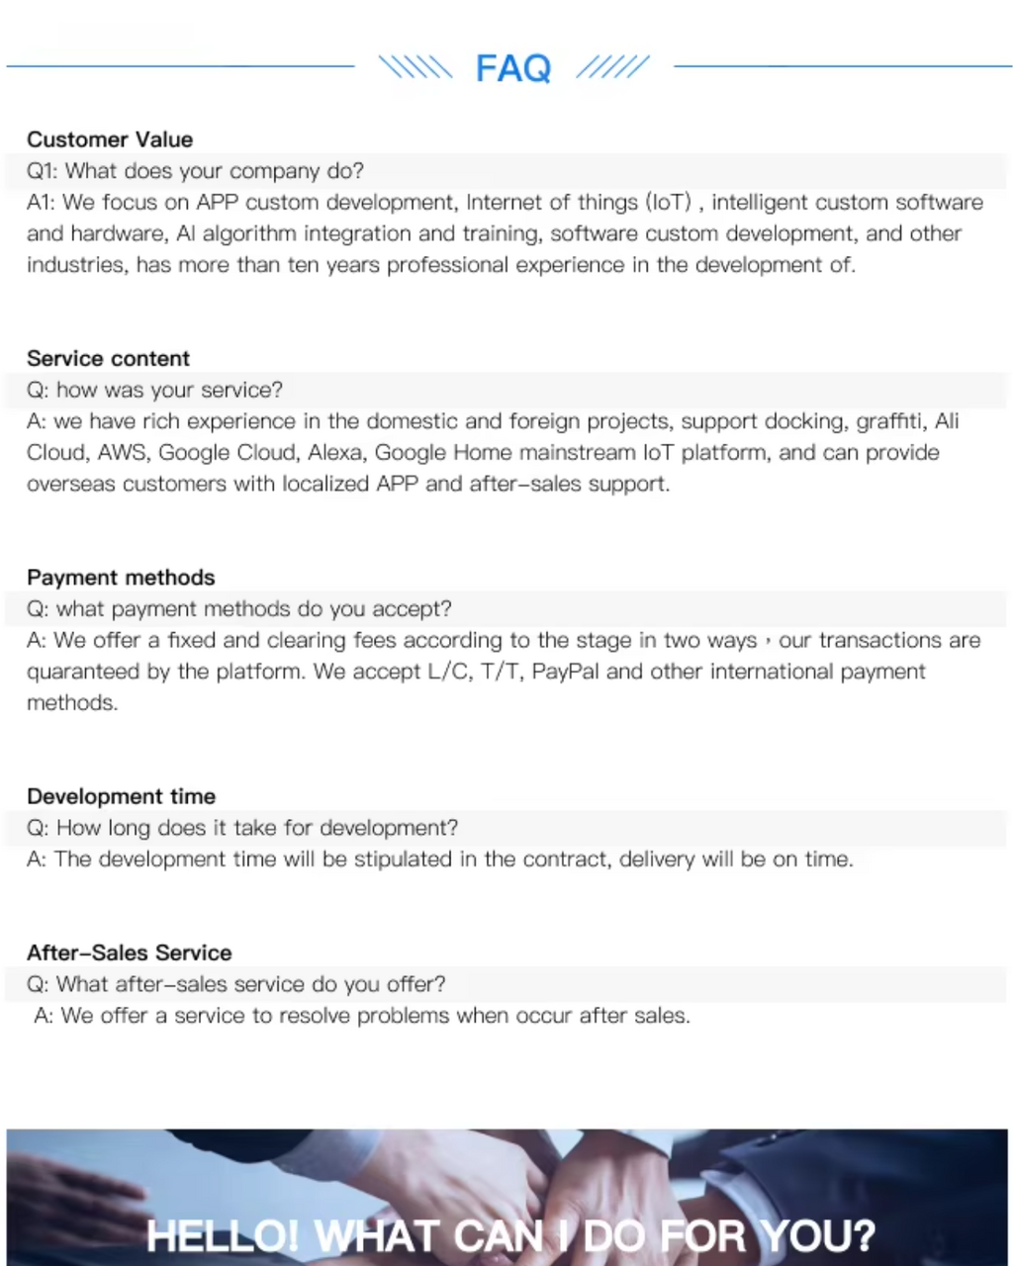Click the answer mentioning PayPal payment
Image resolution: width=1013 pixels, height=1266 pixels.
(504, 672)
